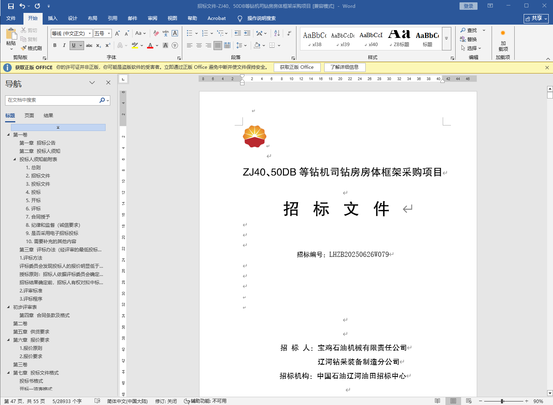Toggle italic formatting
The image size is (553, 405).
pyautogui.click(x=64, y=45)
